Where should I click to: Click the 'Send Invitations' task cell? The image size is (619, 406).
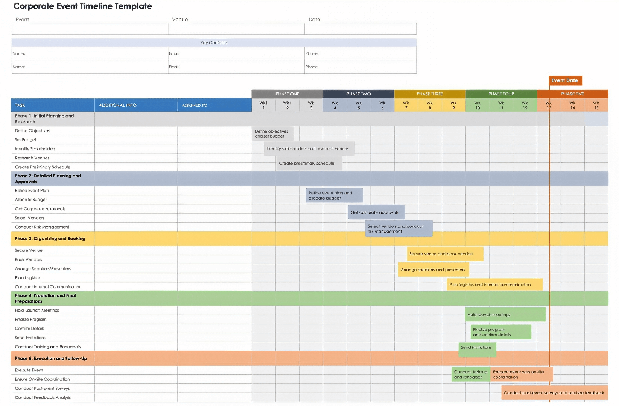53,338
